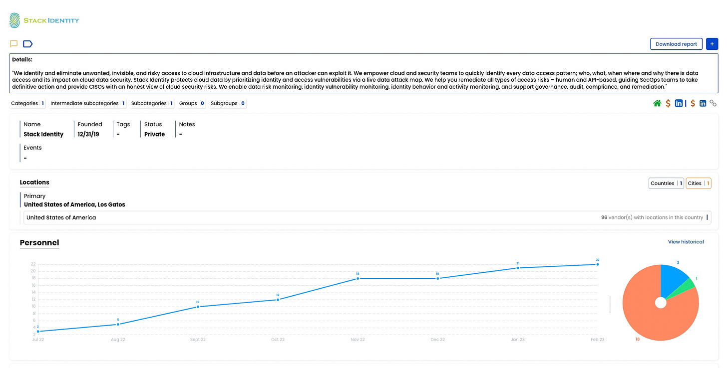Switch to the Cities filter
This screenshot has width=727, height=368.
click(x=699, y=184)
